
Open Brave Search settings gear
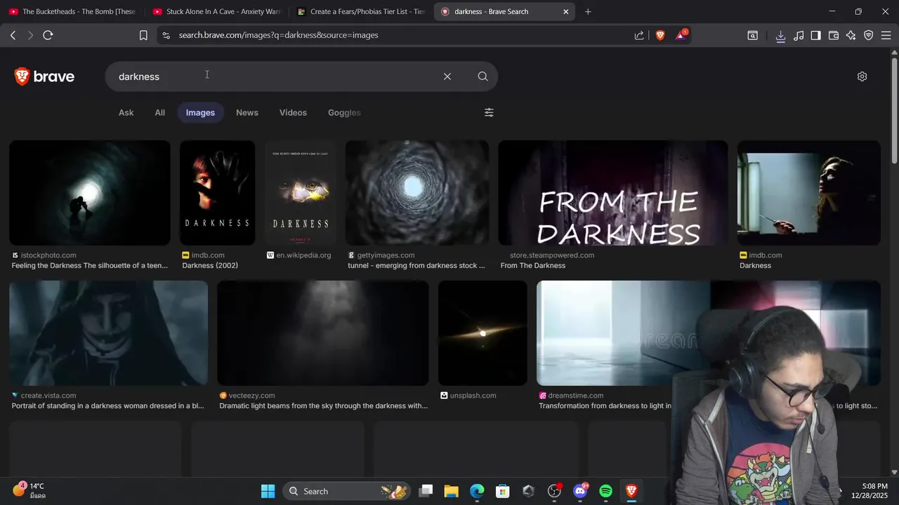pos(862,76)
